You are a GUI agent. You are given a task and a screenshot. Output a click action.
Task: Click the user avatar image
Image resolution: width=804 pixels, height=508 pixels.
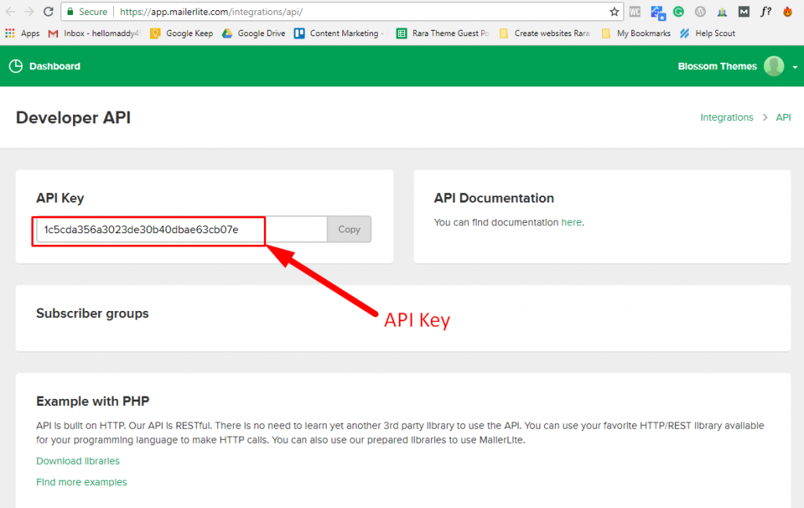773,66
